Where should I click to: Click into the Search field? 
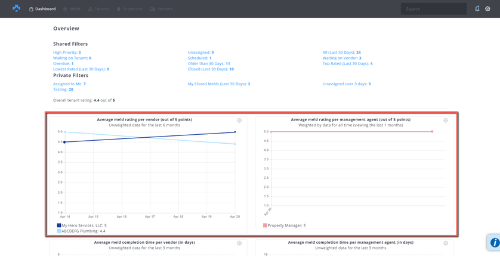434,9
